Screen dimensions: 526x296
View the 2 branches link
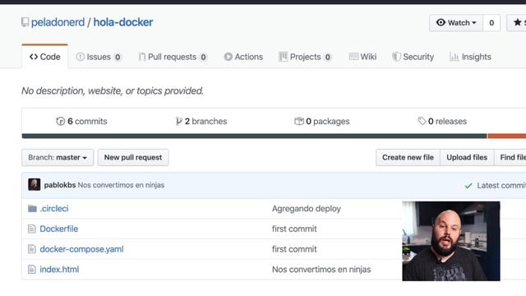point(205,121)
